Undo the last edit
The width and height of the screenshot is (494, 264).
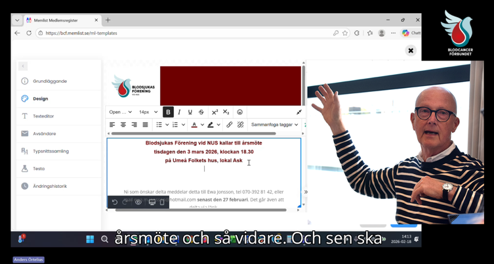point(115,202)
